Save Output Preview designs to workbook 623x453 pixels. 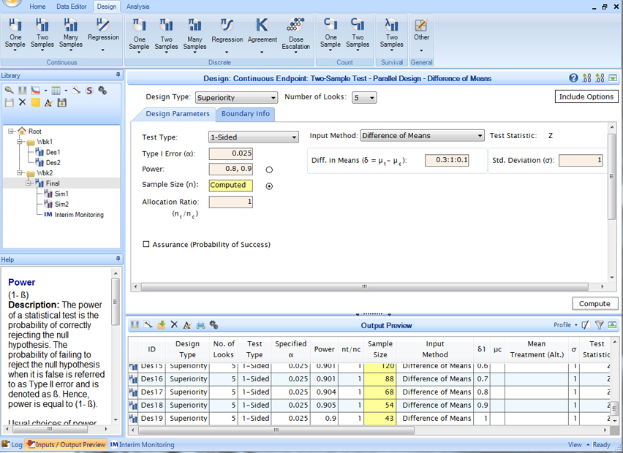tap(161, 324)
